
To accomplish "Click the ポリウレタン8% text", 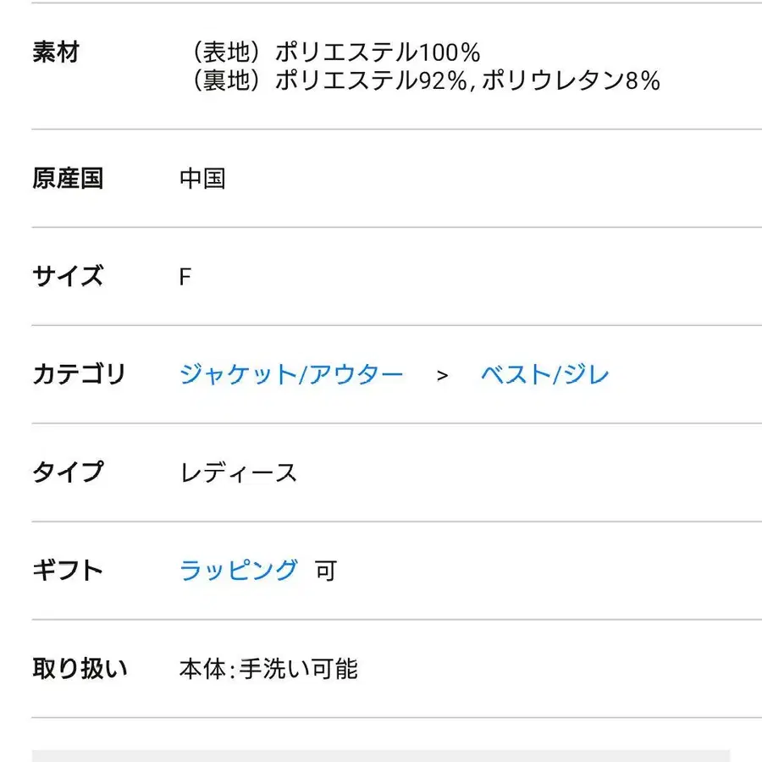I will (570, 80).
